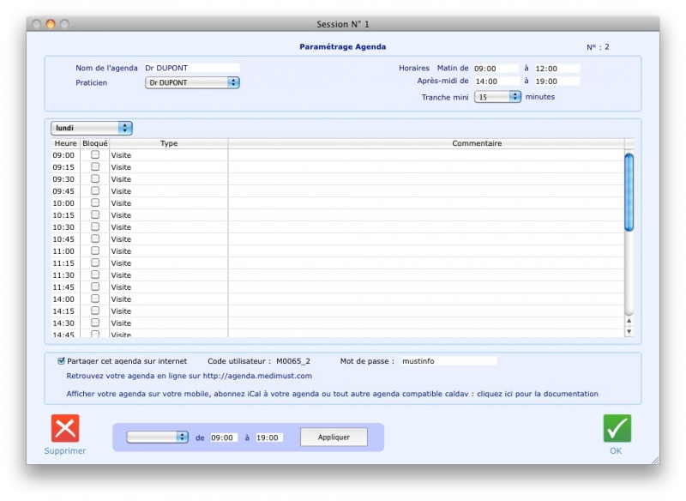Viewport: 686px width, 501px height.
Task: Toggle Bloqué checkbox for 10:00 slot
Action: pos(95,203)
